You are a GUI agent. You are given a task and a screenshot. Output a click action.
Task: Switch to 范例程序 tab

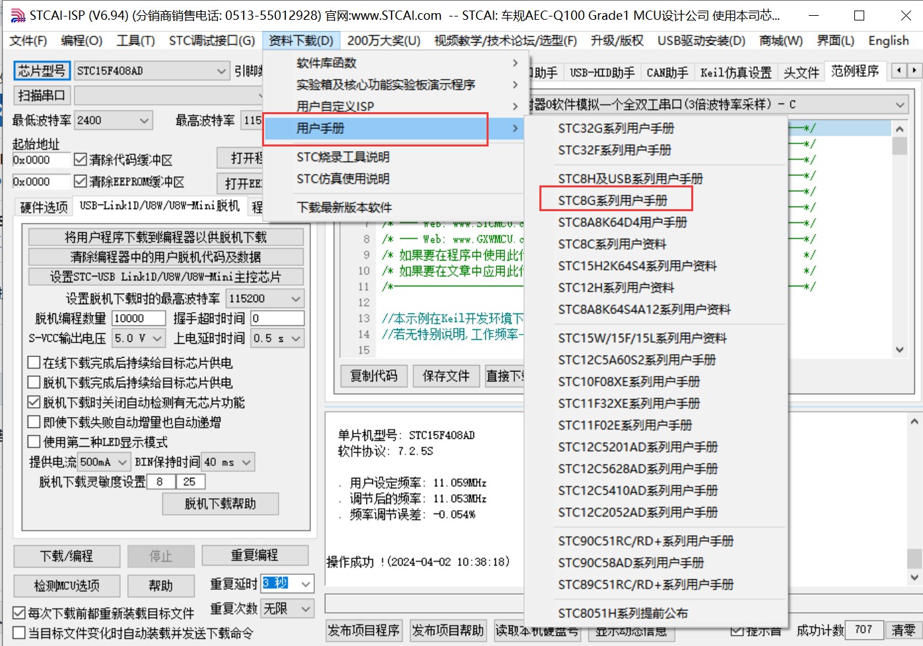[855, 71]
